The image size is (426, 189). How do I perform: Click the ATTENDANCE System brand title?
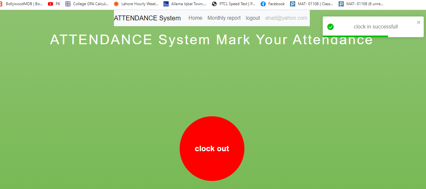147,18
